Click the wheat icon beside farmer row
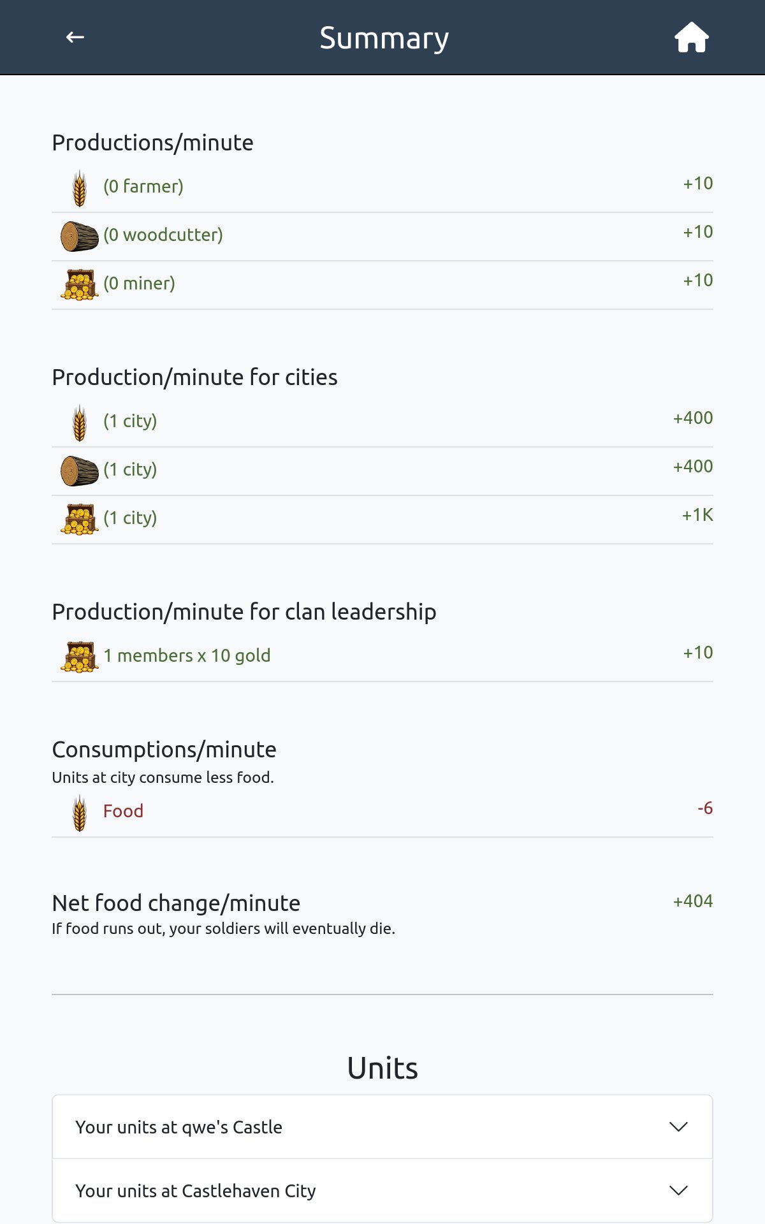Viewport: 765px width, 1224px height. pos(80,188)
